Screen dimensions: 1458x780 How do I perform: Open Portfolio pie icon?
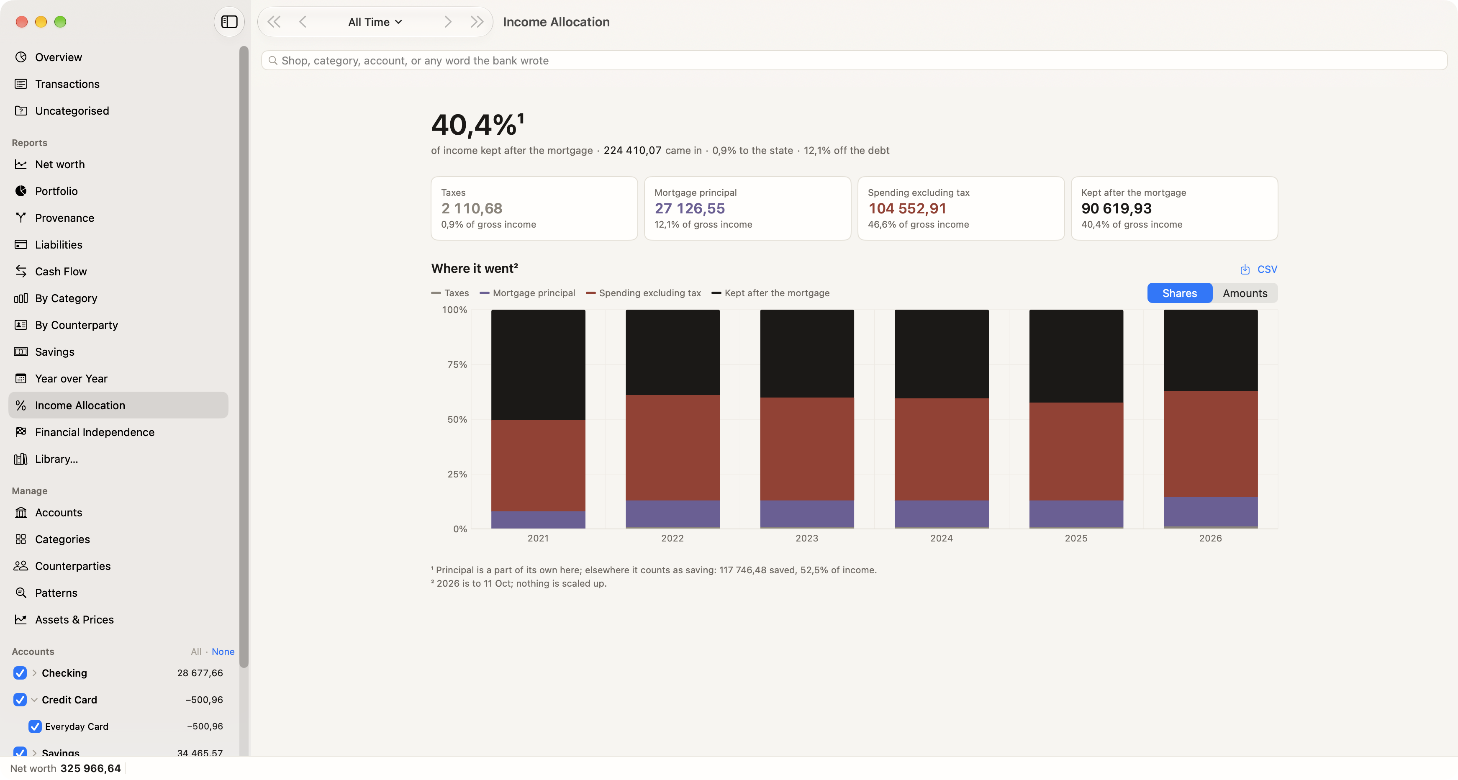[x=21, y=191]
